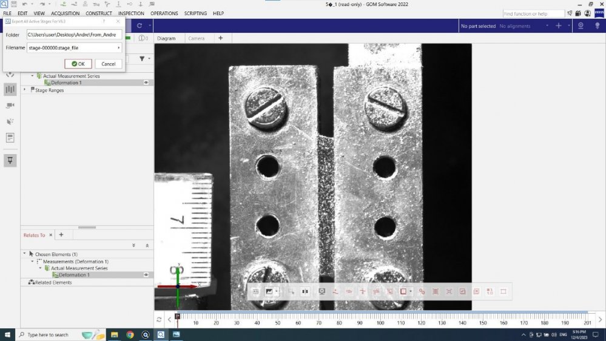The height and width of the screenshot is (341, 606).
Task: Click the link icon in the floating image toolbar
Action: pyautogui.click(x=422, y=291)
